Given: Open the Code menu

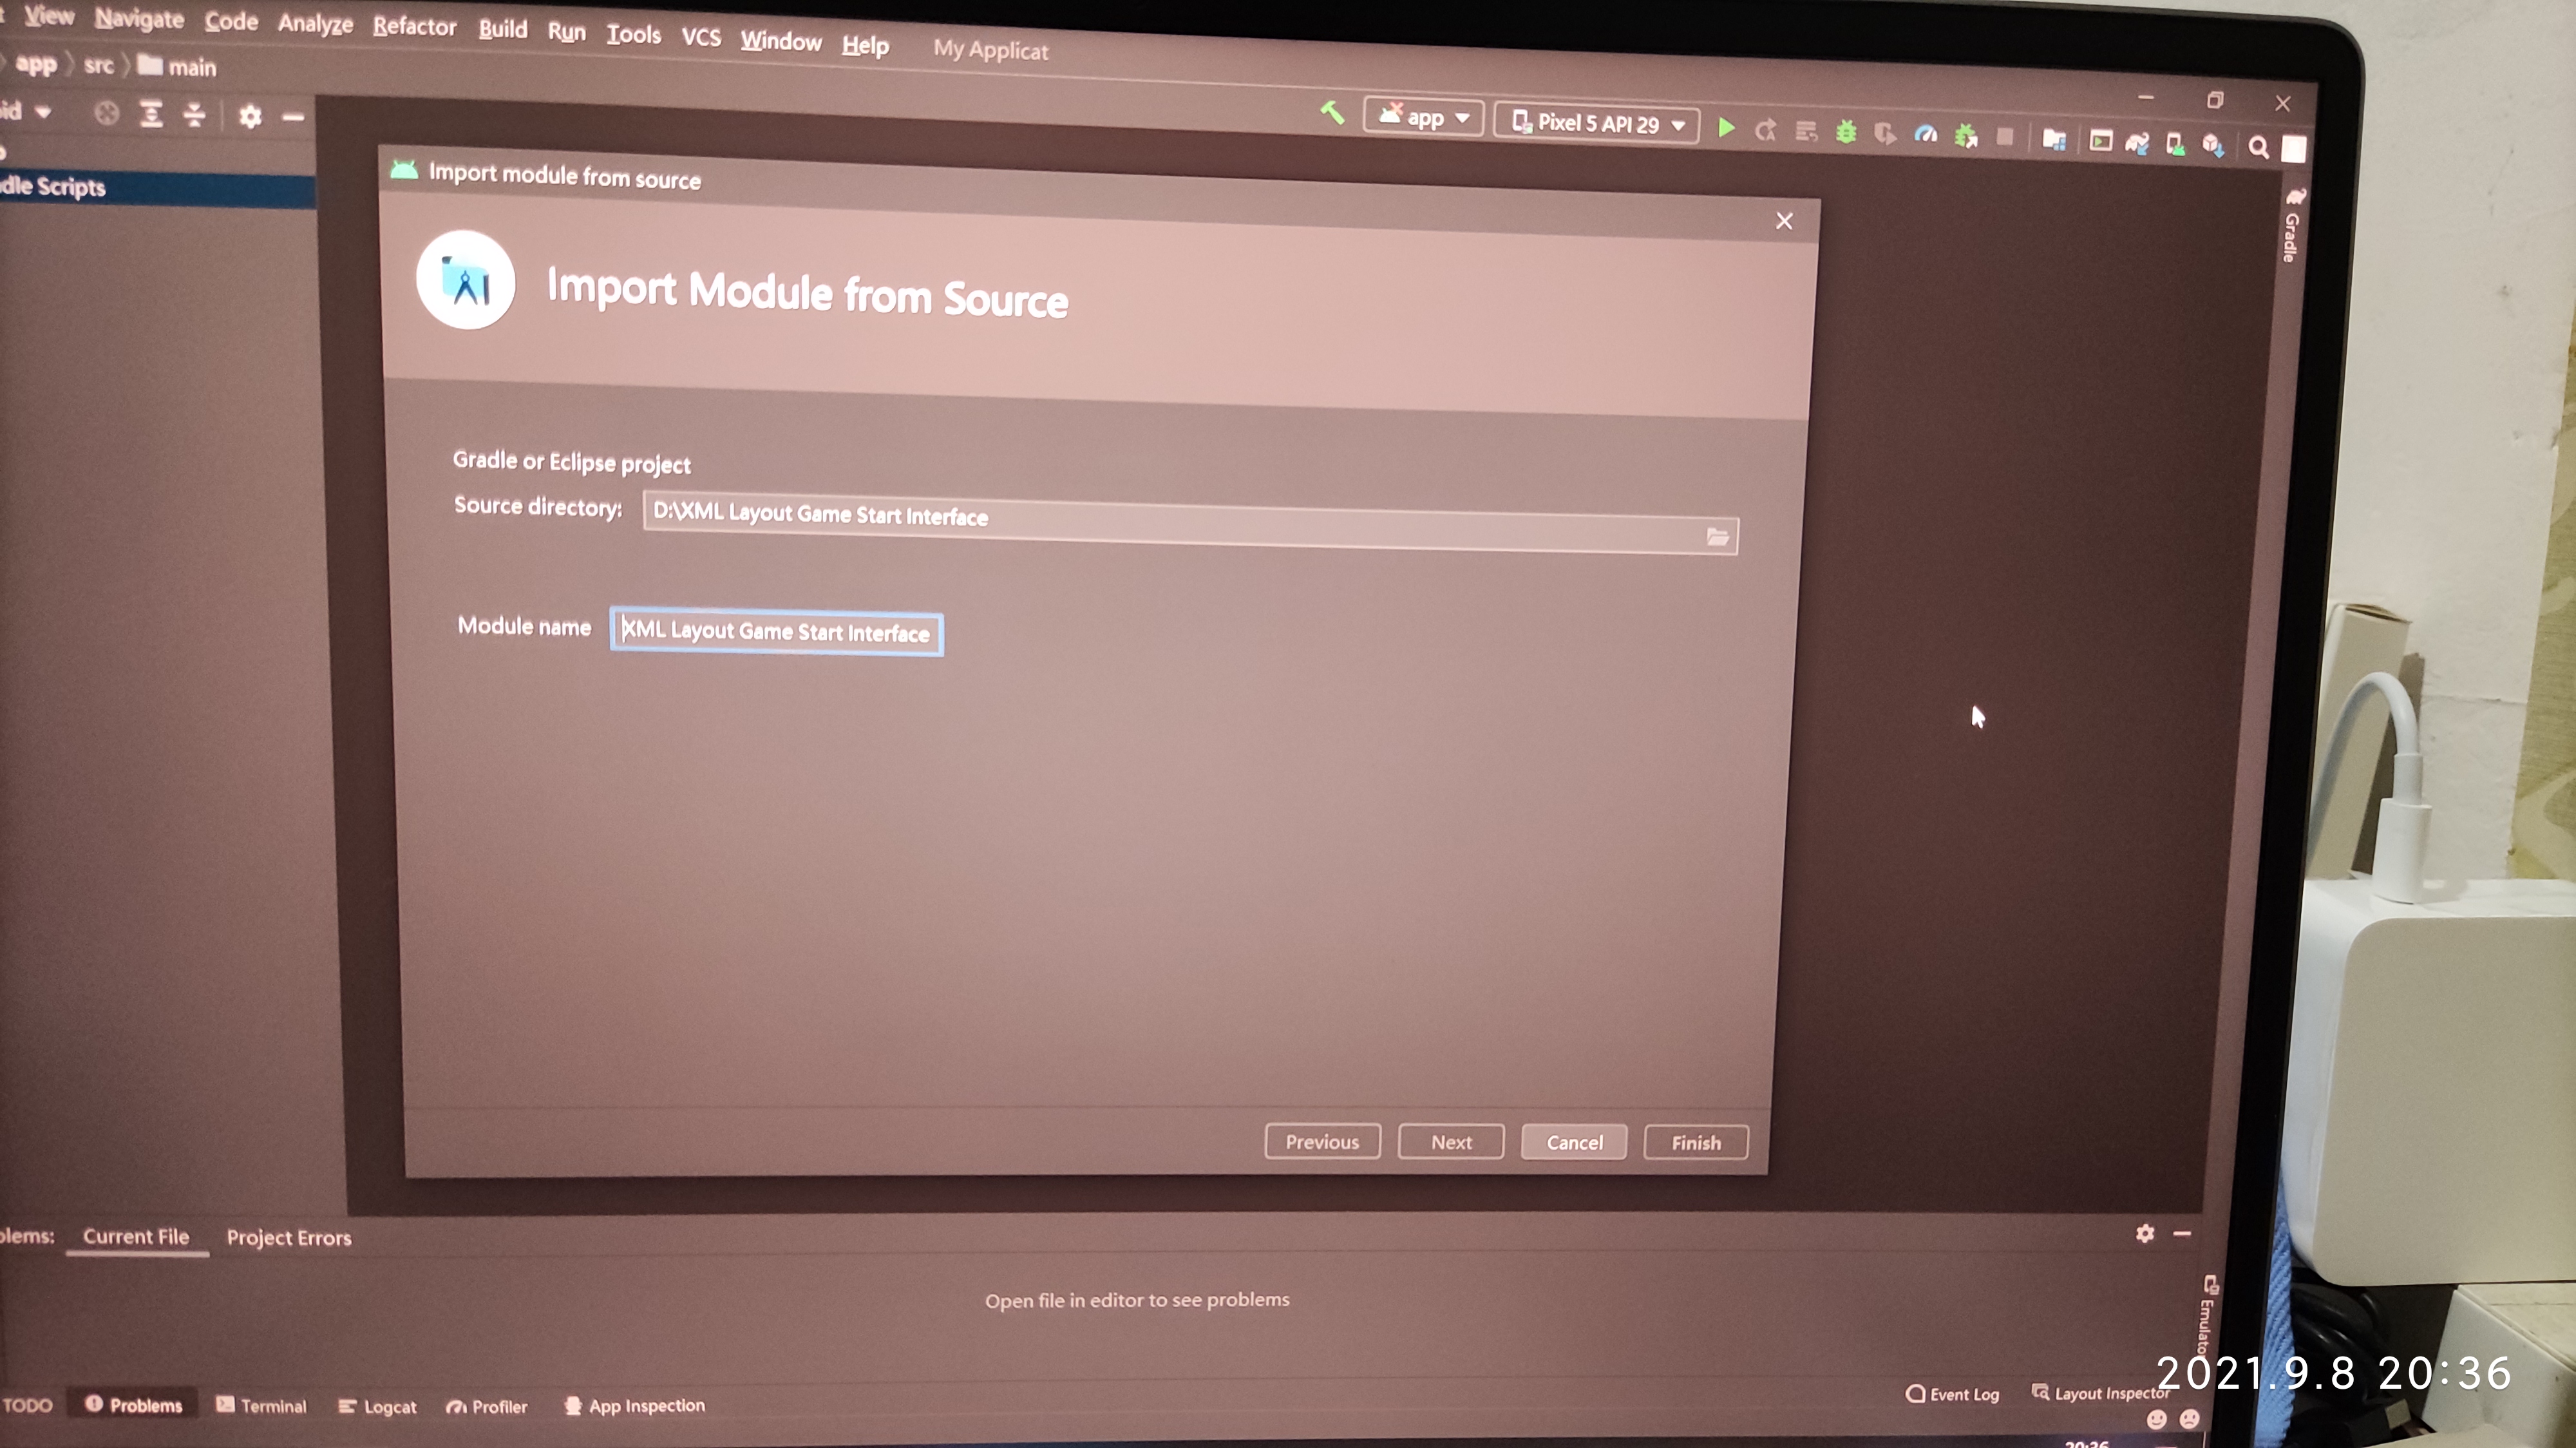Looking at the screenshot, I should pos(231,21).
